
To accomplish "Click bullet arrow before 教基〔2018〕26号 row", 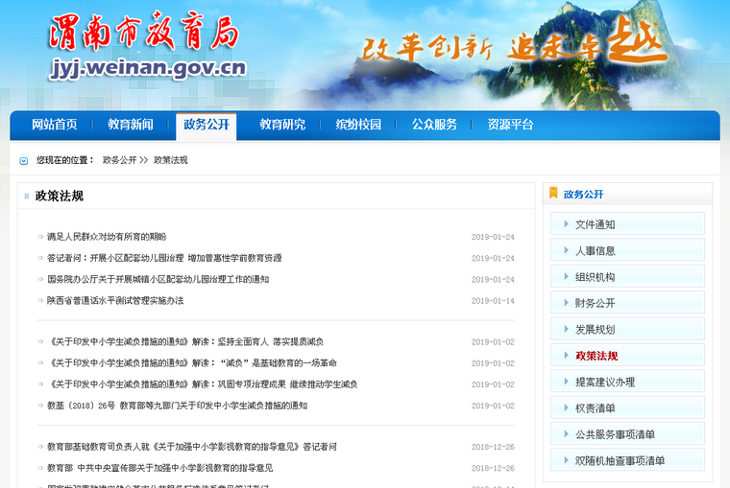I will click(40, 406).
